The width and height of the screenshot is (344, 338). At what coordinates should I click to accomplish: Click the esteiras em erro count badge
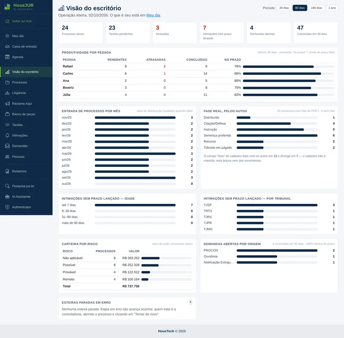(190, 302)
